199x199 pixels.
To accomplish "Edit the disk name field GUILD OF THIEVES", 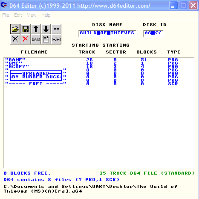I will (107, 33).
